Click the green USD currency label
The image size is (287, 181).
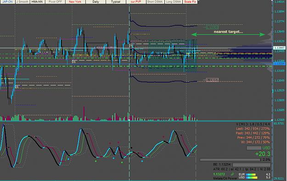[x=266, y=148]
